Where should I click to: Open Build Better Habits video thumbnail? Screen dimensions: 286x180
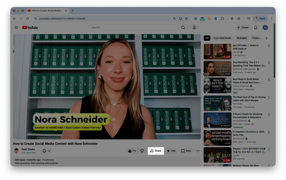(217, 85)
